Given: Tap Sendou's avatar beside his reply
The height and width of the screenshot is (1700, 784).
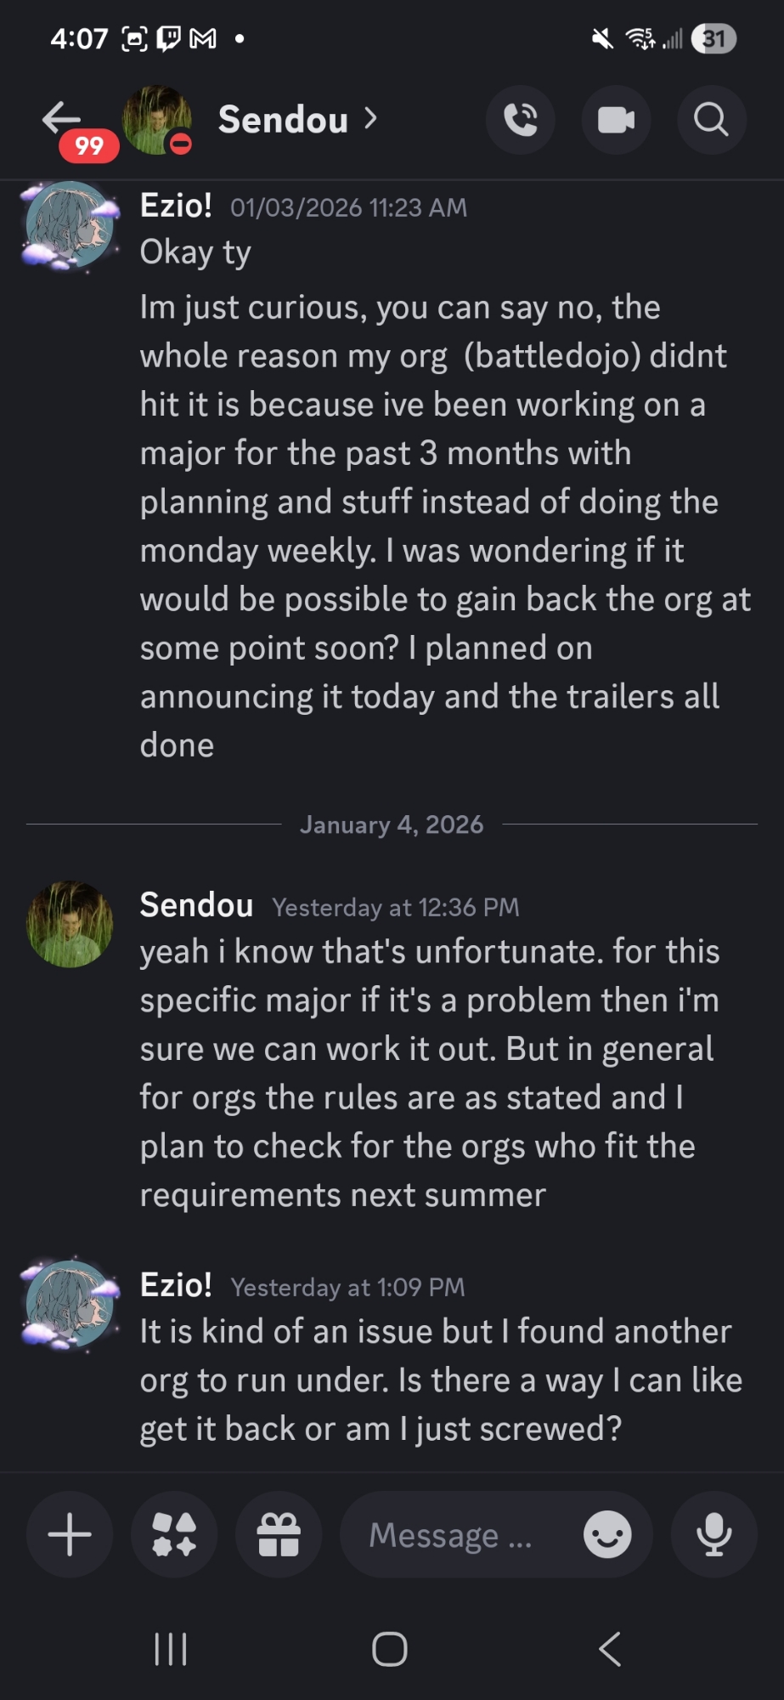Looking at the screenshot, I should (x=70, y=924).
